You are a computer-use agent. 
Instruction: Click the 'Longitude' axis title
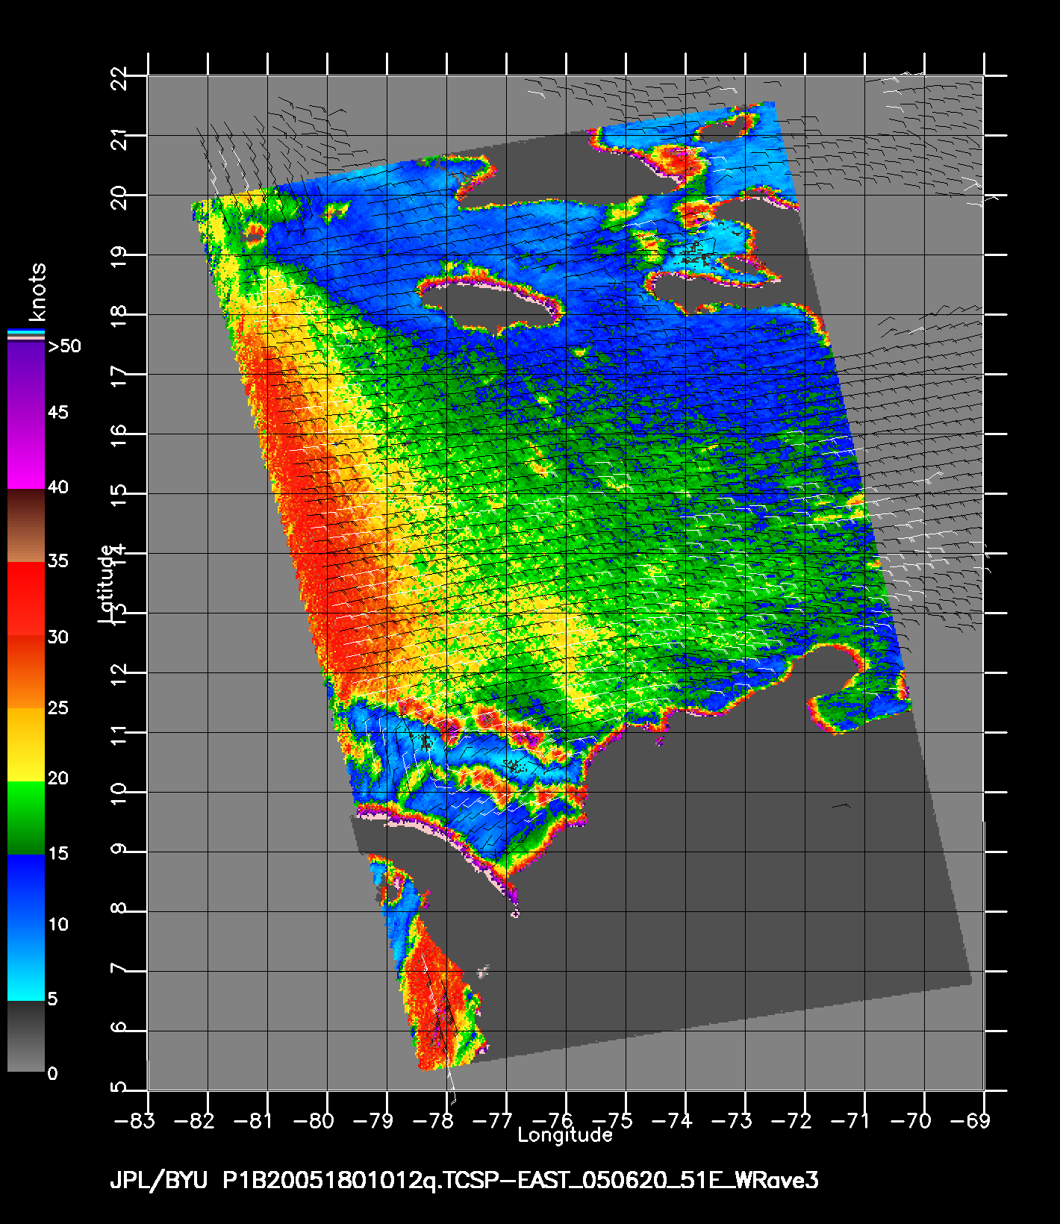(x=565, y=1135)
